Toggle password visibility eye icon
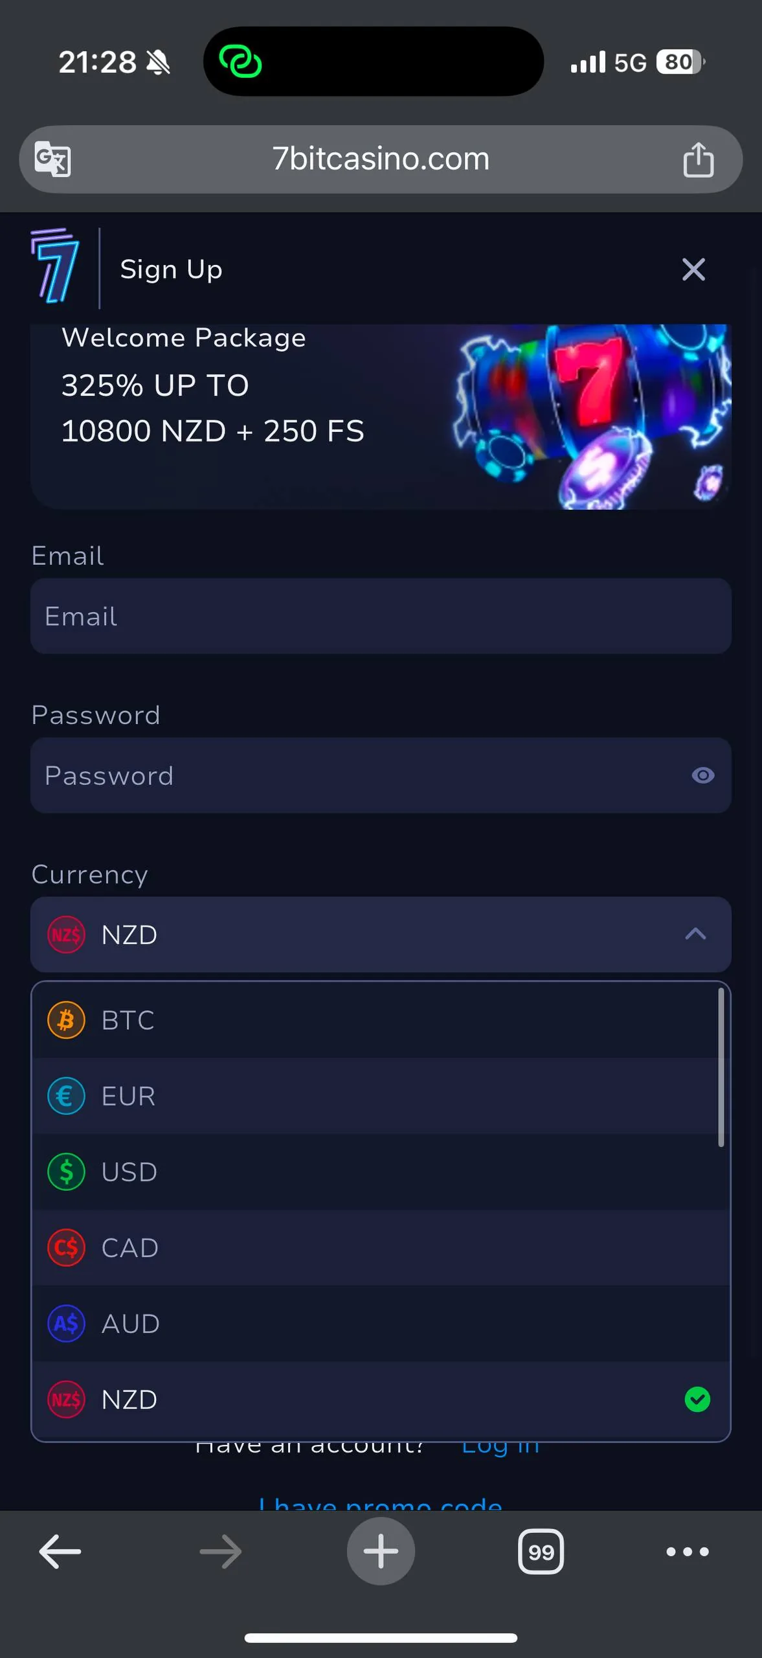 coord(702,775)
